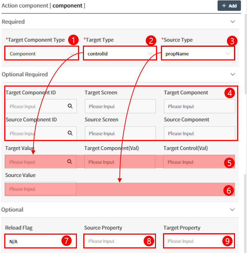247x253 pixels.
Task: Open the Target Type controlId dropdown
Action: coord(120,54)
